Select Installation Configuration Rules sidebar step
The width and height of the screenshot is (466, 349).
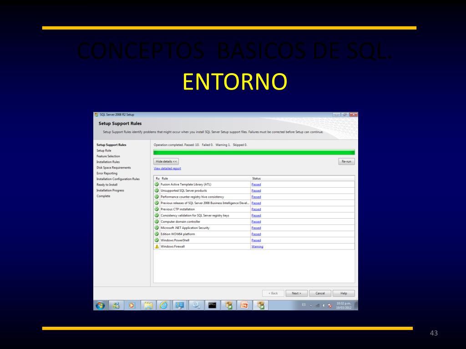tap(118, 179)
